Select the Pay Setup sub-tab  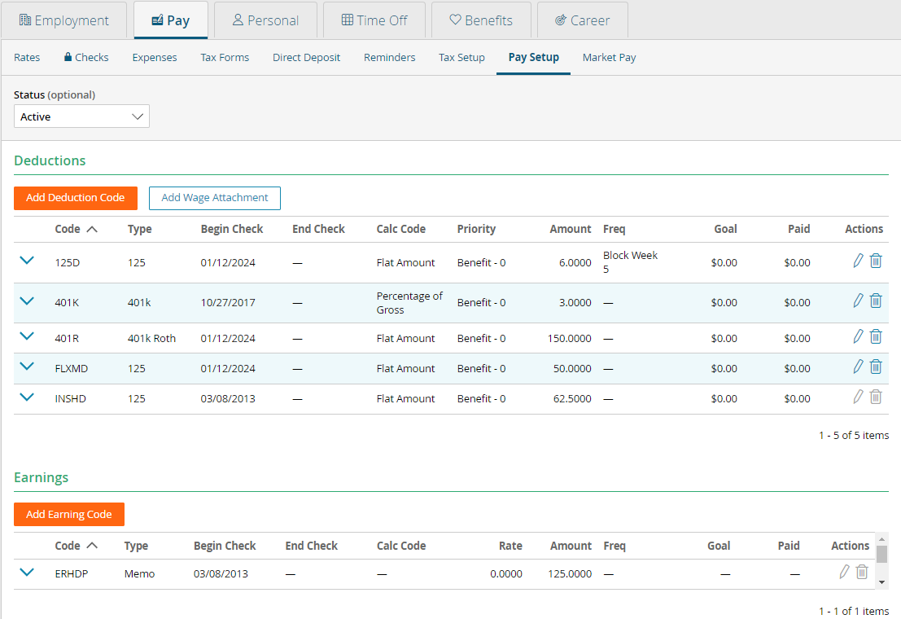click(x=533, y=58)
